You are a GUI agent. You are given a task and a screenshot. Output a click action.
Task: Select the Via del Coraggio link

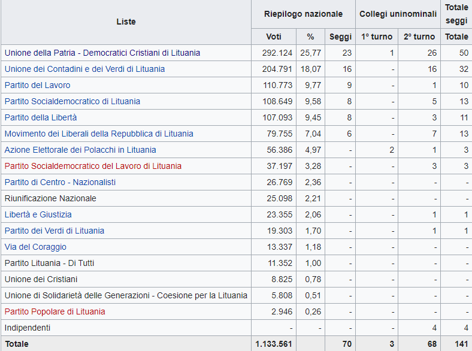tap(35, 247)
